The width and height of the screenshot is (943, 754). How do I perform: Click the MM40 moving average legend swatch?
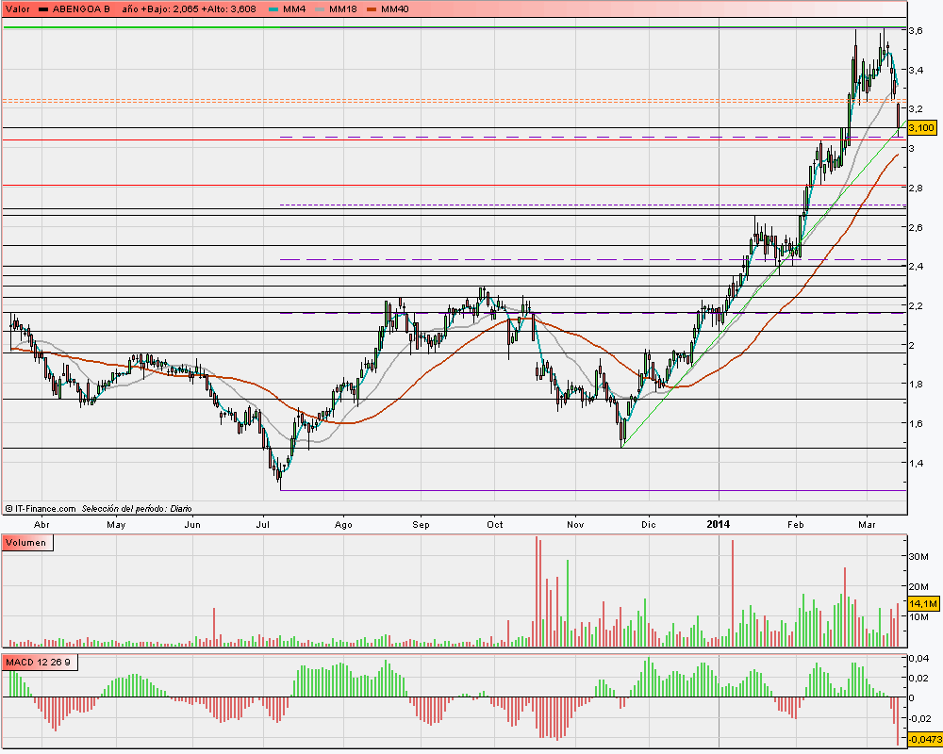pos(371,9)
